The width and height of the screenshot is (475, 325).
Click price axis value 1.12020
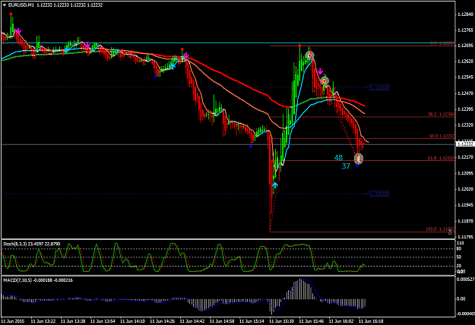[465, 189]
